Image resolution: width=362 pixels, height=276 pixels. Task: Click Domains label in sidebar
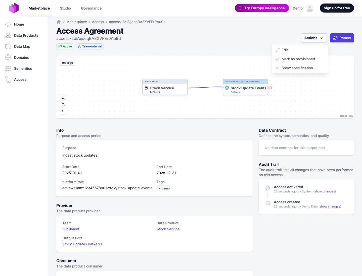click(21, 57)
